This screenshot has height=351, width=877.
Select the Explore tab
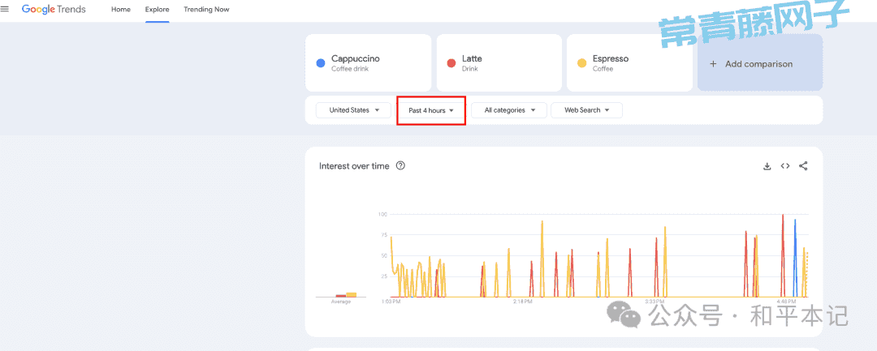[x=158, y=10]
